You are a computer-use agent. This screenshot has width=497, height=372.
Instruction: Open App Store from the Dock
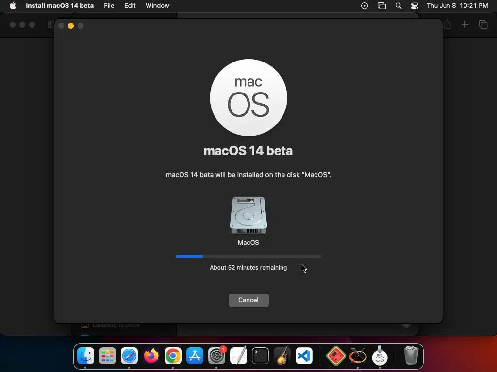195,356
